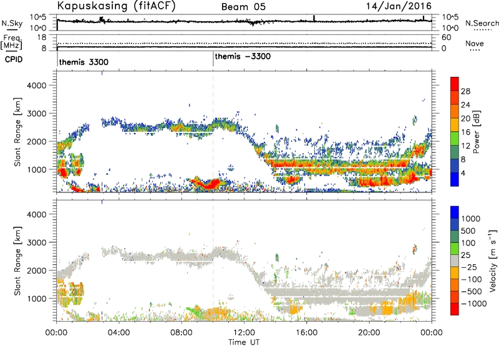Viewport: 499px width, 346px height.
Task: Select the '16:00' time tick label
Action: 306,333
